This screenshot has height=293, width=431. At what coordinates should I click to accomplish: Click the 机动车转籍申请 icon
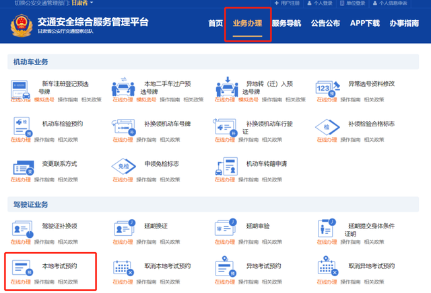tap(226, 167)
